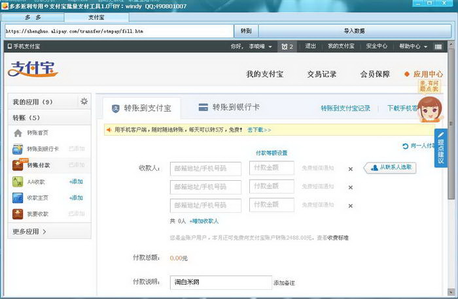458x299 pixels.
Task: Focus second payee 邮箱地址/手机号码 field
Action: tap(205, 187)
